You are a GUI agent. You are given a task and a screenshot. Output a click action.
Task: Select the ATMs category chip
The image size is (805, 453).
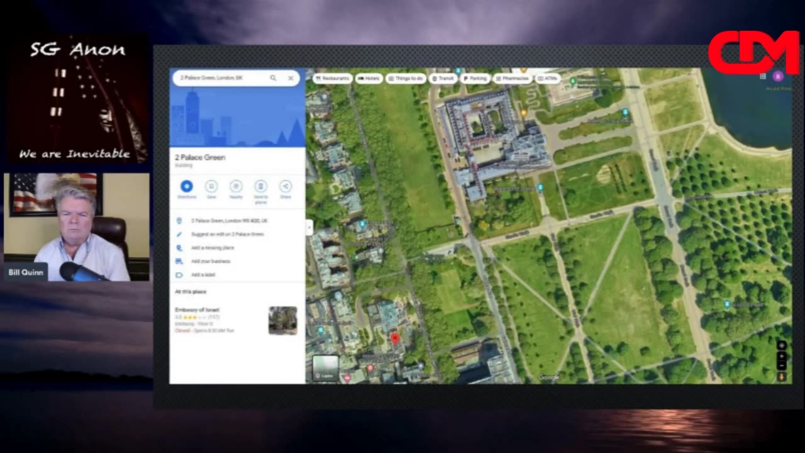(548, 78)
